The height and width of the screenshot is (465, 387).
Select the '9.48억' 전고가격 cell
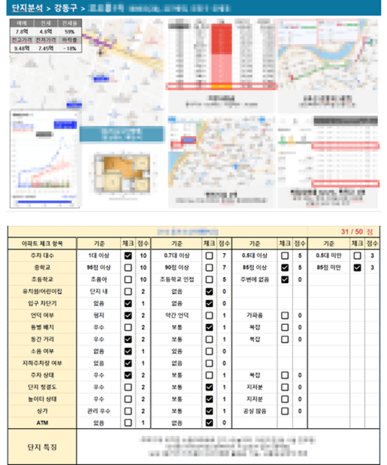[x=21, y=48]
